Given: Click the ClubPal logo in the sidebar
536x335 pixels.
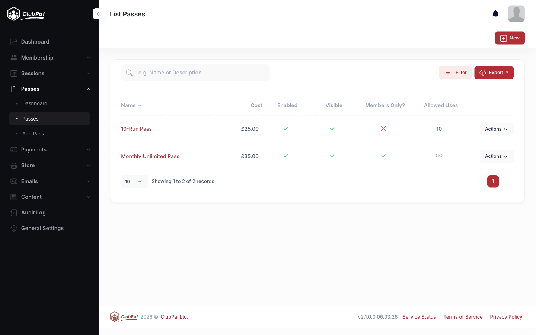Looking at the screenshot, I should pos(26,14).
